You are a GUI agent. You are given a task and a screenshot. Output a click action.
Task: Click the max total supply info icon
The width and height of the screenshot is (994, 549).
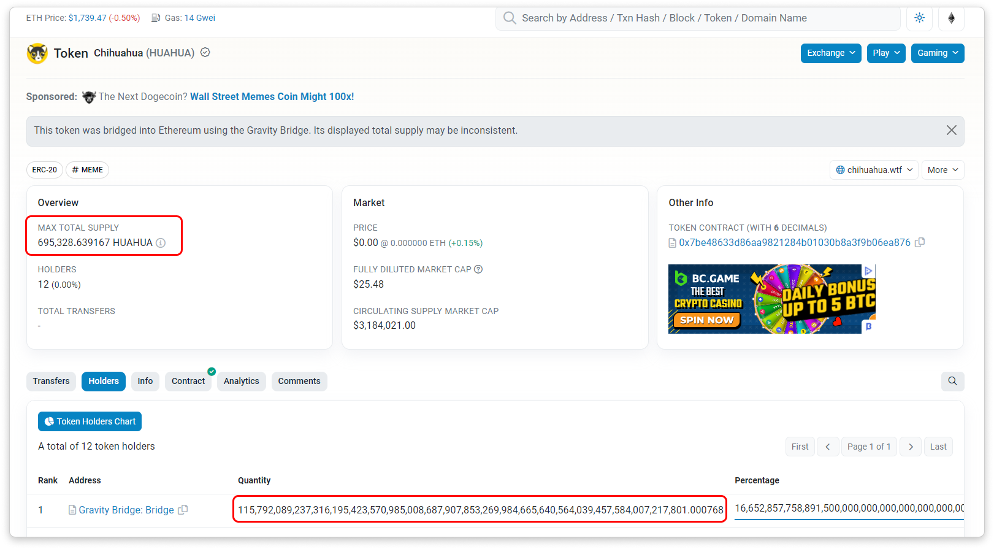click(x=161, y=243)
